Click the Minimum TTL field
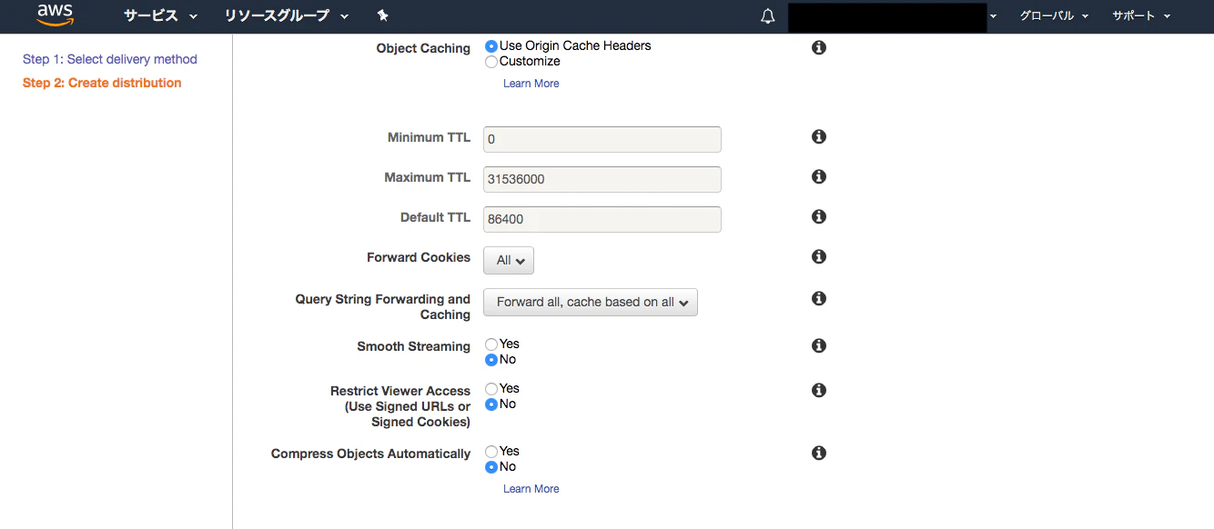The width and height of the screenshot is (1214, 529). point(602,139)
